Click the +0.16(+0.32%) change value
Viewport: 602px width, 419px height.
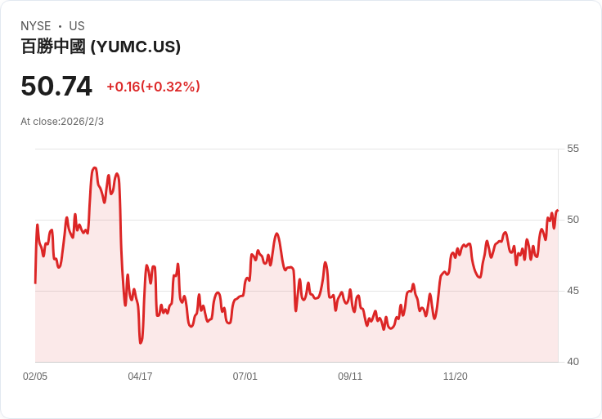pos(153,87)
